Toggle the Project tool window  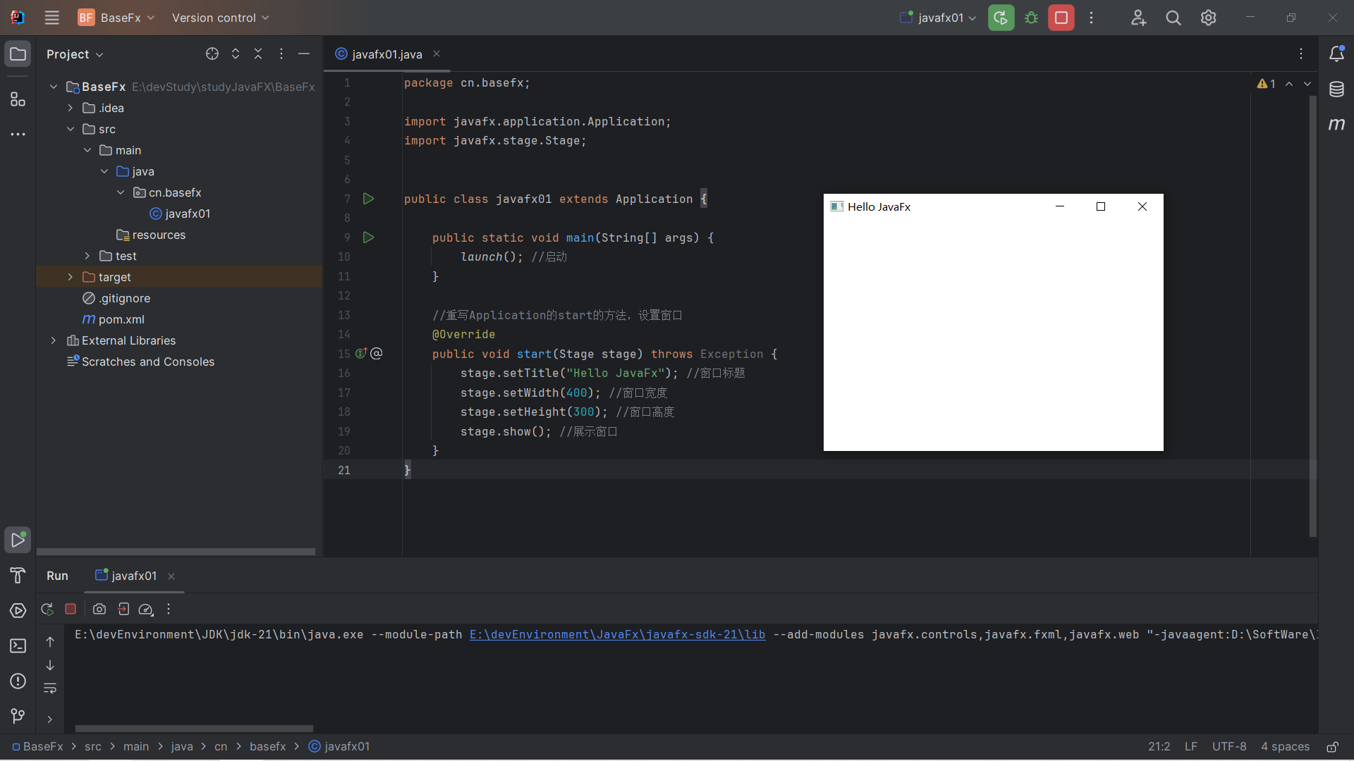tap(18, 54)
